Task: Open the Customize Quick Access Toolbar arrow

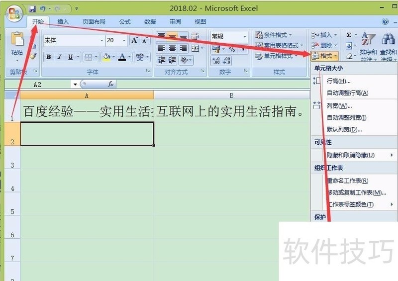Action: 77,9
